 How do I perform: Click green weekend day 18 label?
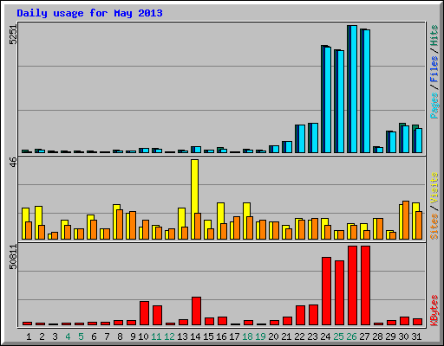[x=247, y=336]
